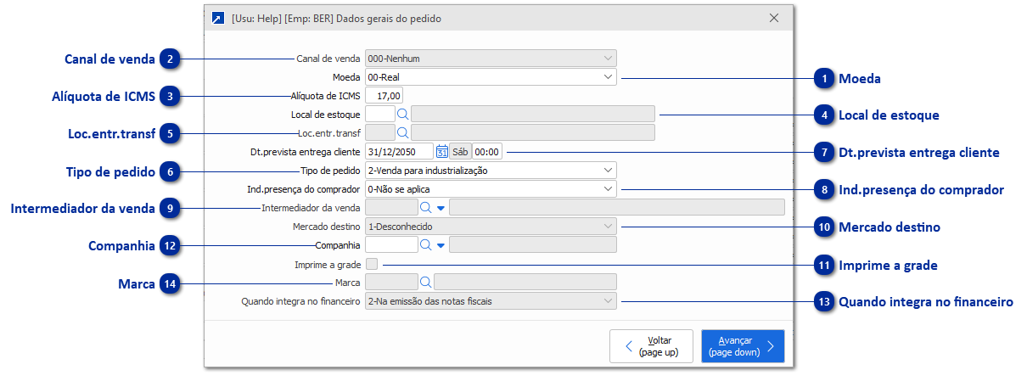Click numbered callout 1 for Moeda
Screen dimensions: 1027x381
point(823,79)
